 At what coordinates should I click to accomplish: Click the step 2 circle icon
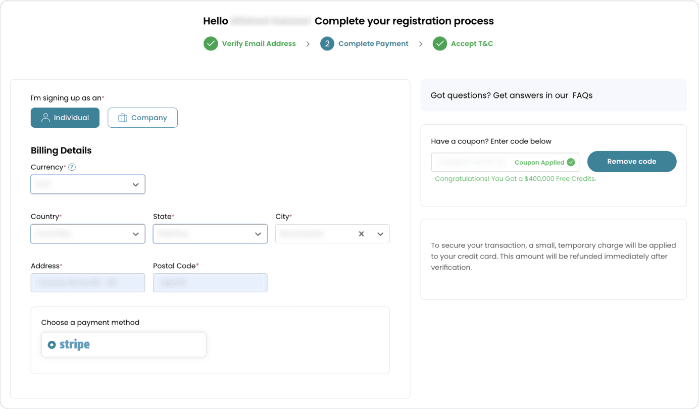pyautogui.click(x=327, y=44)
